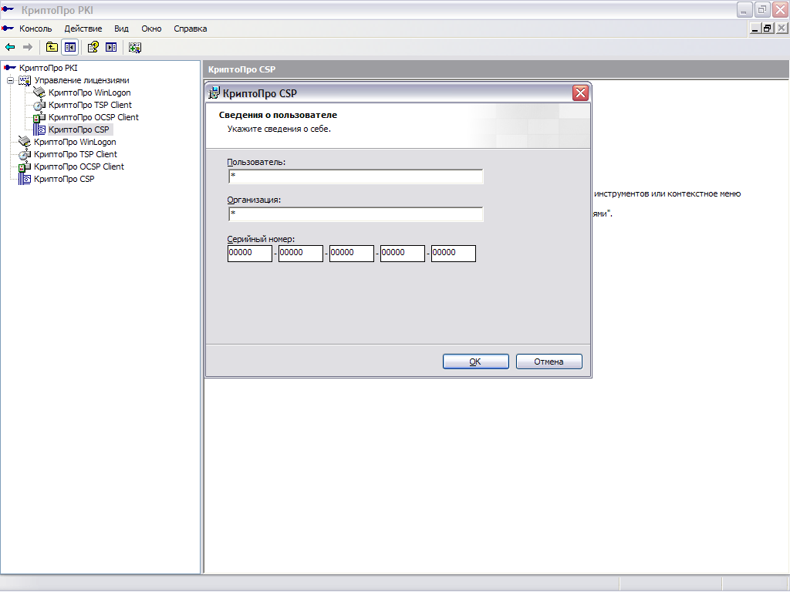This screenshot has width=790, height=592.
Task: Select КриптоПро TSP Client label under Управление лицензиями
Action: point(90,105)
